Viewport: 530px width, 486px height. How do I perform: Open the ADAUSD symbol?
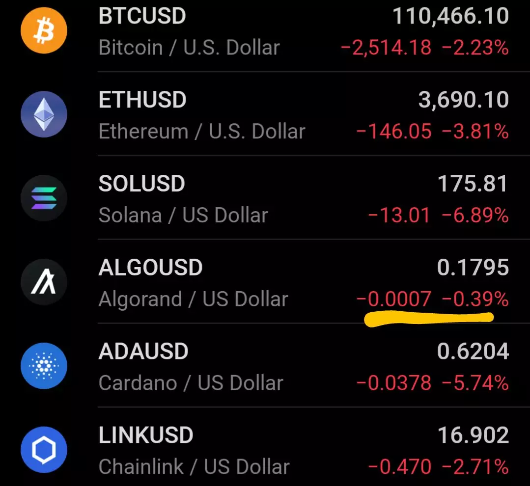tap(143, 352)
